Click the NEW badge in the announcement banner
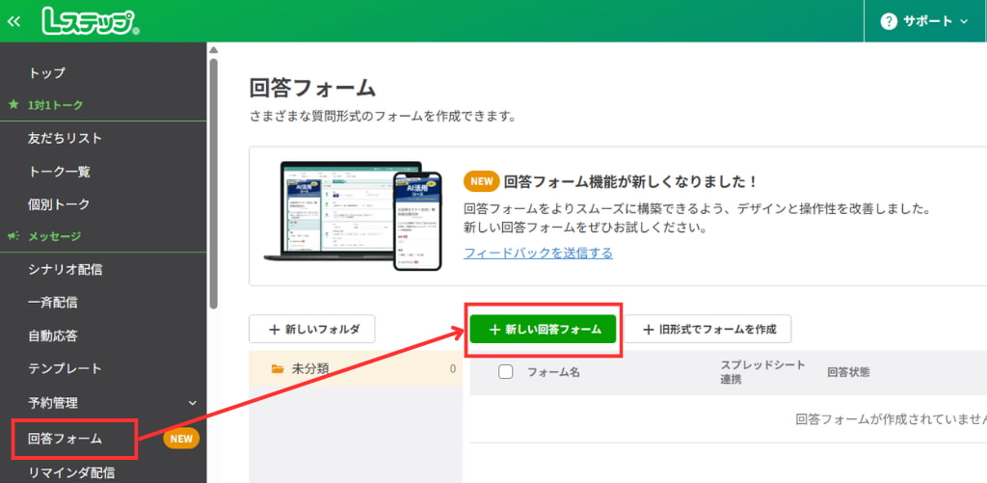This screenshot has height=483, width=987. tap(482, 182)
